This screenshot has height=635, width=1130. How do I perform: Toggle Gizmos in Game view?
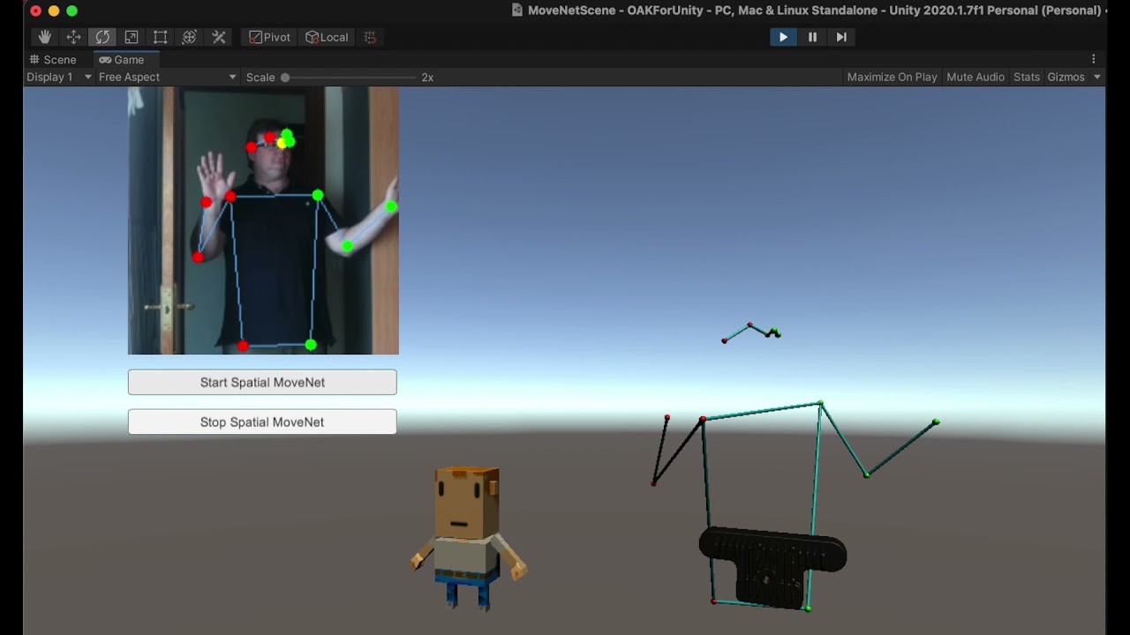(x=1066, y=78)
